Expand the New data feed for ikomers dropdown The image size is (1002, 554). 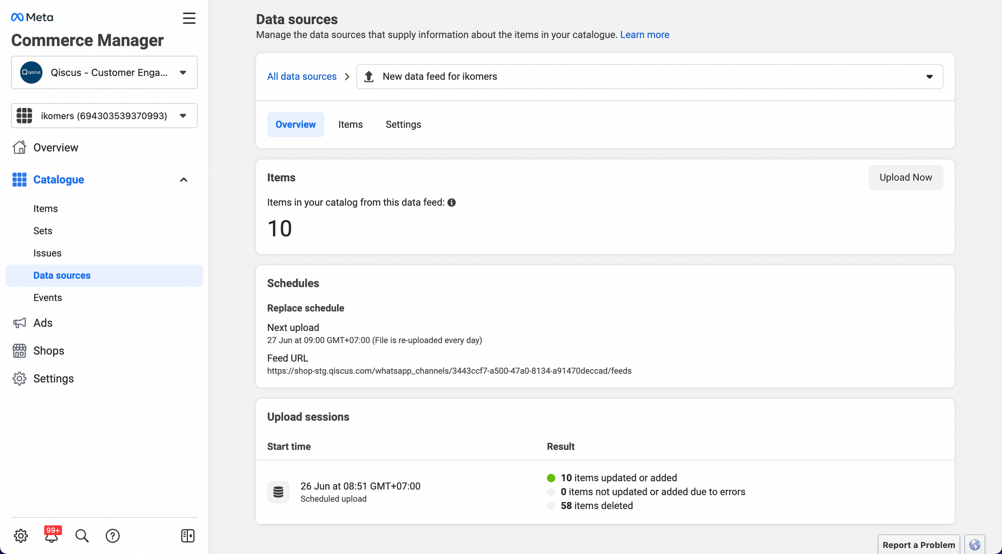tap(649, 77)
